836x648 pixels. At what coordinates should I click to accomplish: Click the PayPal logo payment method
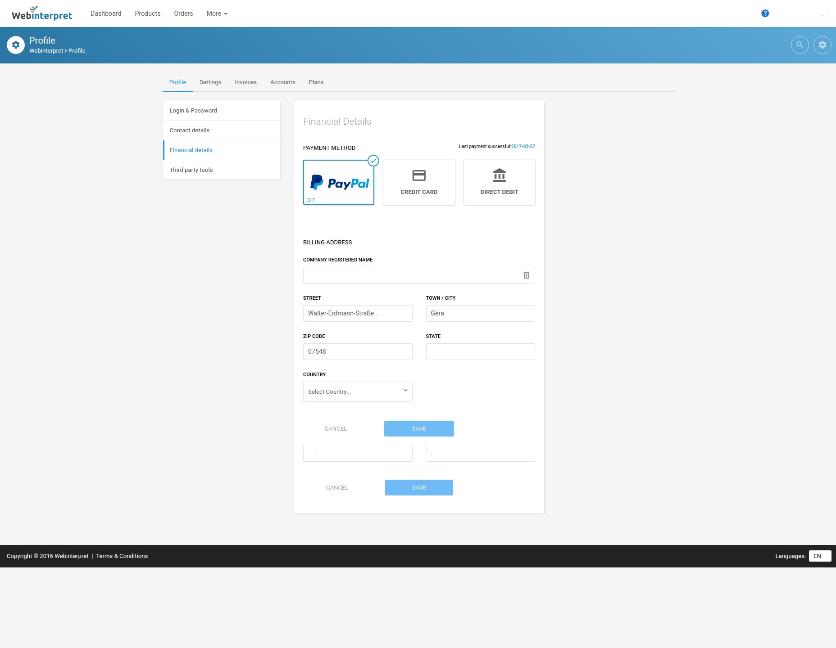point(340,182)
